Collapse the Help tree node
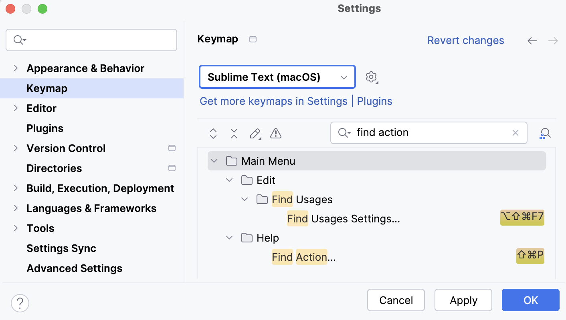The width and height of the screenshot is (566, 320). 229,238
